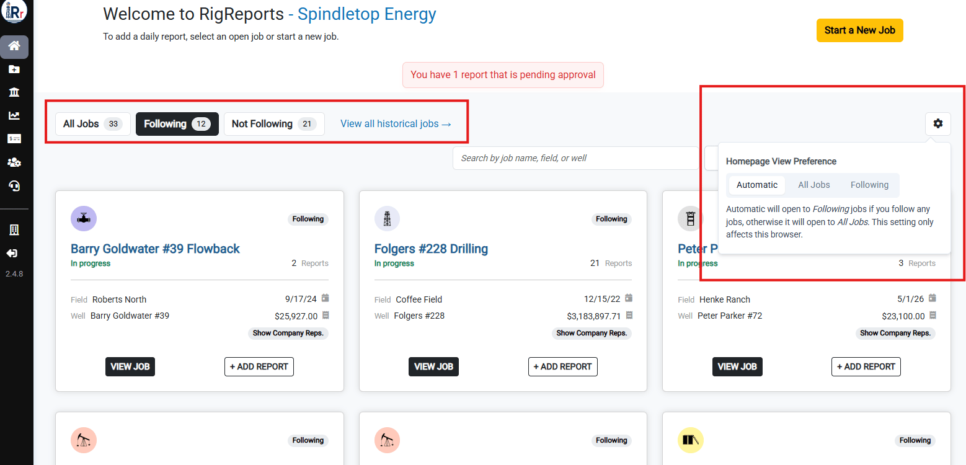This screenshot has width=966, height=465.
Task: Click the flowback valve icon on Barry Goldwater card
Action: 84,218
